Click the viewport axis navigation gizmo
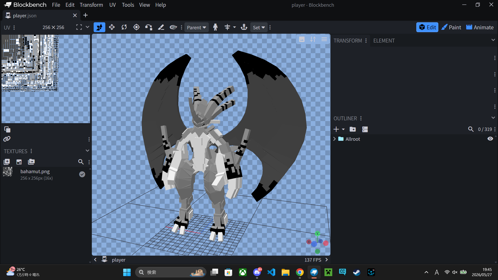The width and height of the screenshot is (498, 280). pos(318,243)
